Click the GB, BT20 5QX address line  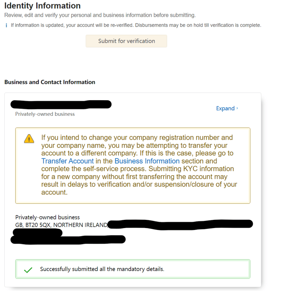[61, 225]
